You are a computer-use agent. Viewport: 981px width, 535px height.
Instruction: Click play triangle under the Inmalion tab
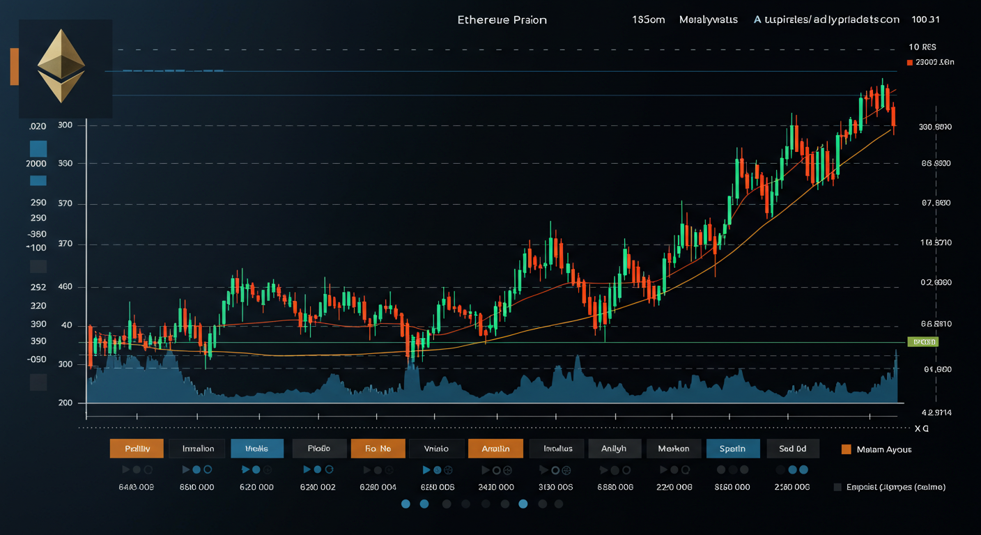[x=185, y=470]
